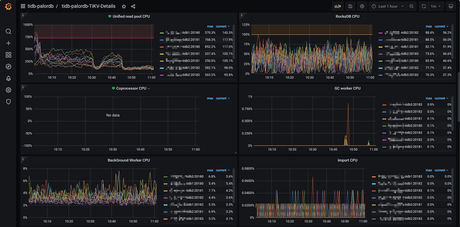Screen dimensions: 460x227
Task: Sort RocksDB CPU legend by current
Action: point(441,26)
